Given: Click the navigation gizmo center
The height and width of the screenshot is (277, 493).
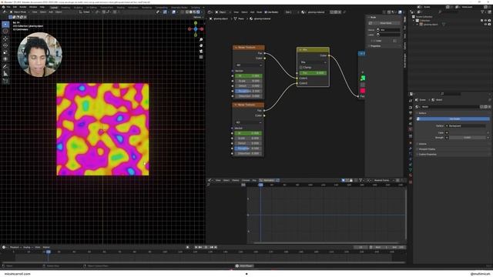Looking at the screenshot, I should (x=196, y=29).
